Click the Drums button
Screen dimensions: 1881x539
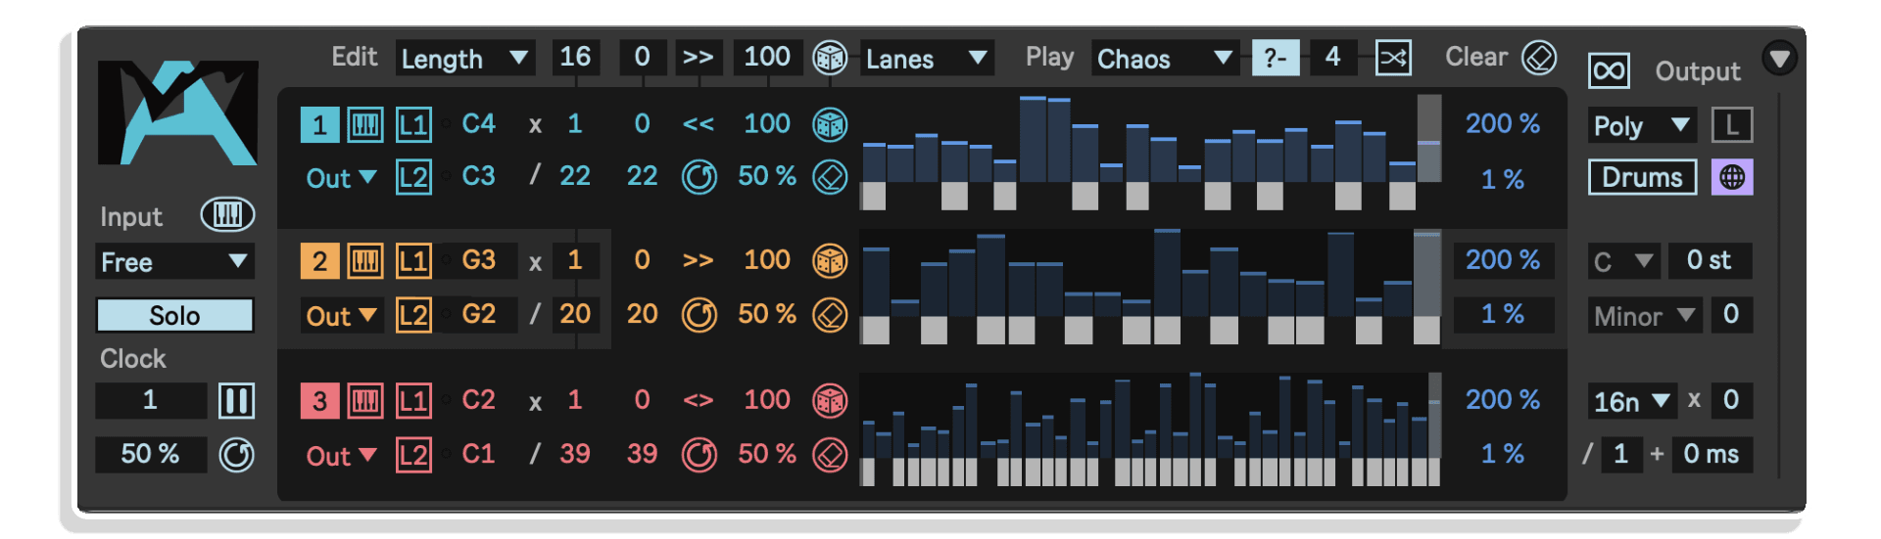1642,177
